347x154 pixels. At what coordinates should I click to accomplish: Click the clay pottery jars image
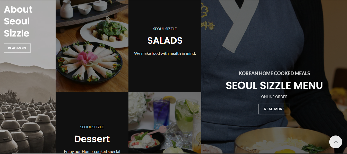coord(27,126)
